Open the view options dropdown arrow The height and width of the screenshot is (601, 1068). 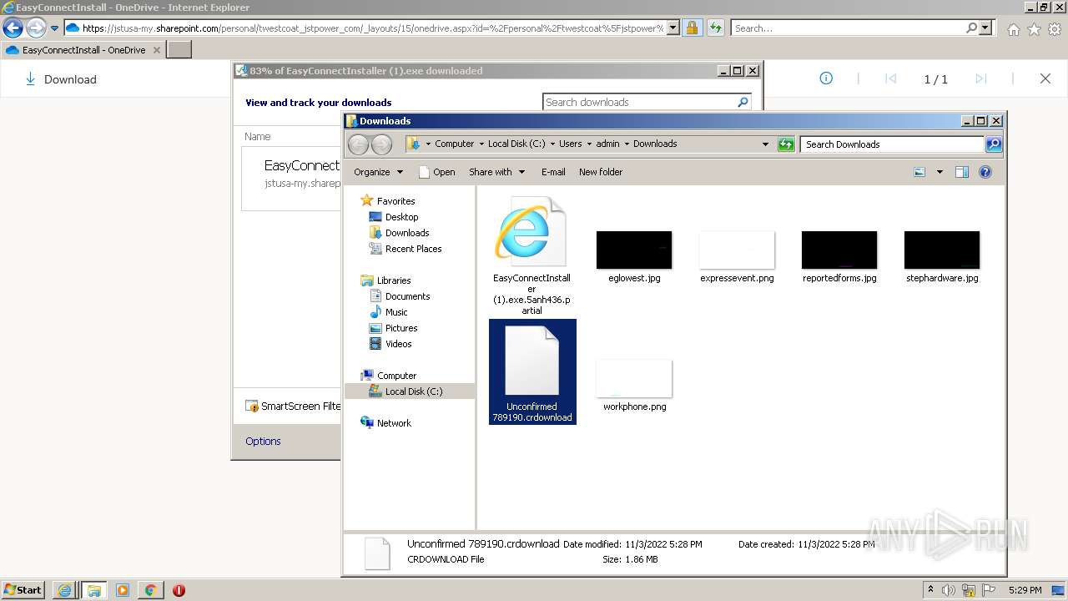point(940,172)
